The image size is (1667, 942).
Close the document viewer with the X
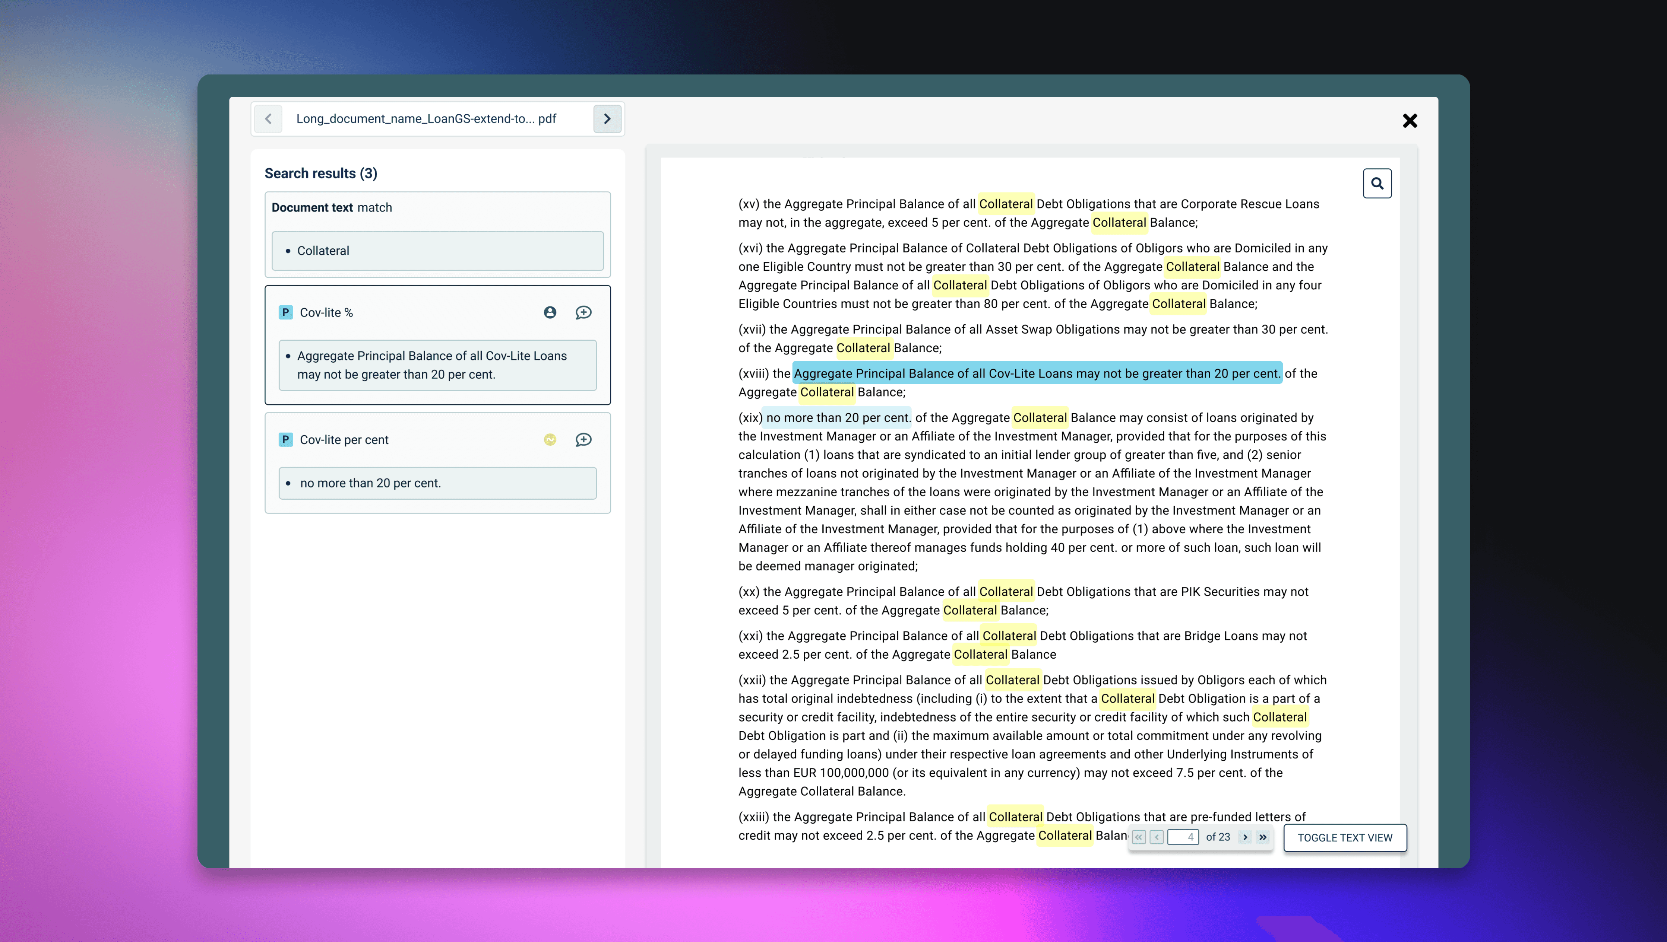pos(1410,121)
